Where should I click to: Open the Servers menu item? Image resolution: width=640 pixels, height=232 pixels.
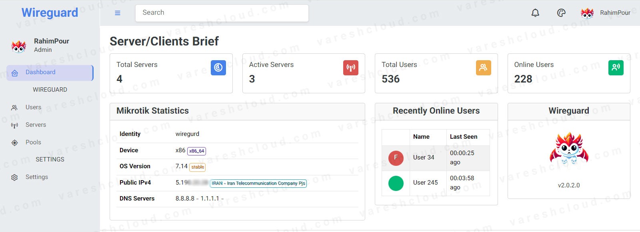click(x=36, y=125)
